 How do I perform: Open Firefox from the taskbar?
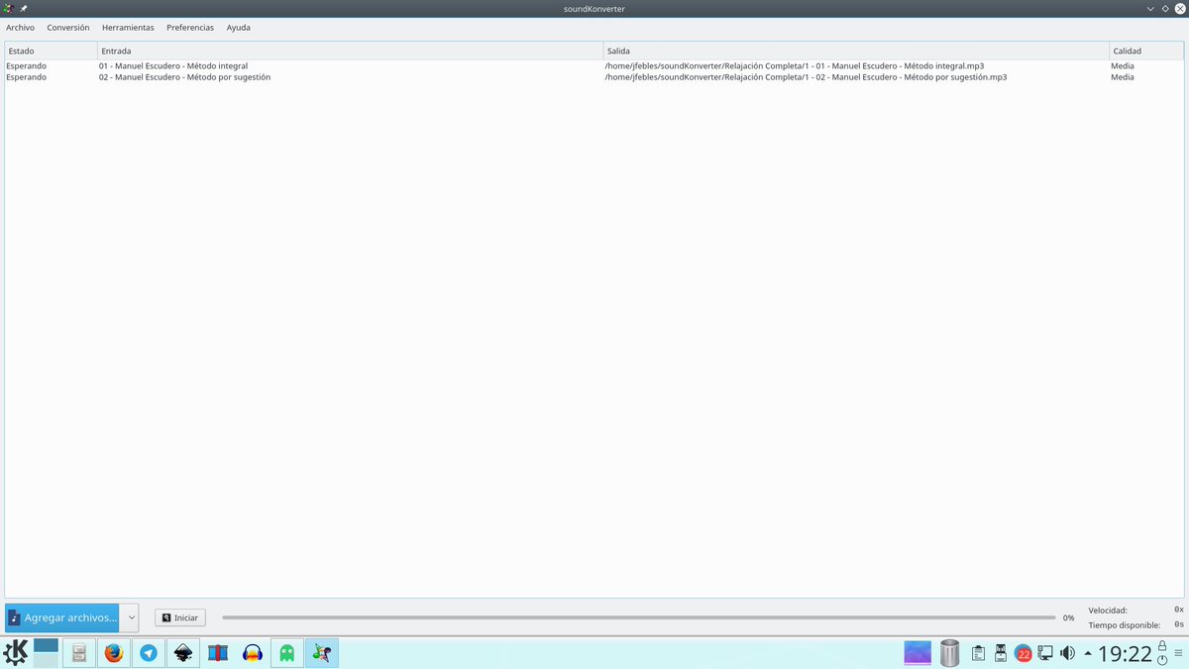(x=114, y=653)
